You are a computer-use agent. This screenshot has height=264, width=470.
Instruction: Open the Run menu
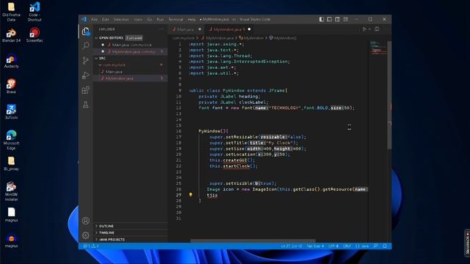[x=160, y=19]
